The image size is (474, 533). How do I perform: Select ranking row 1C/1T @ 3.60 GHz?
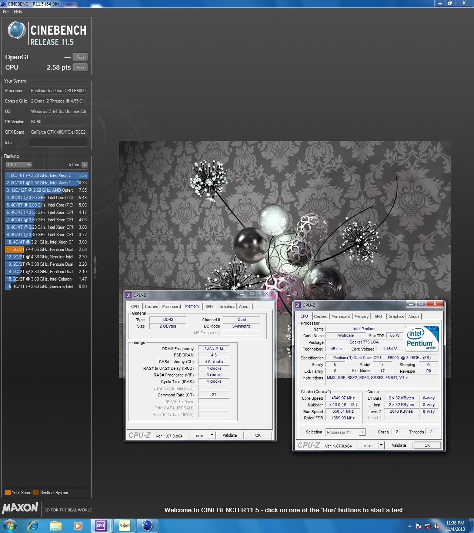[x=47, y=286]
